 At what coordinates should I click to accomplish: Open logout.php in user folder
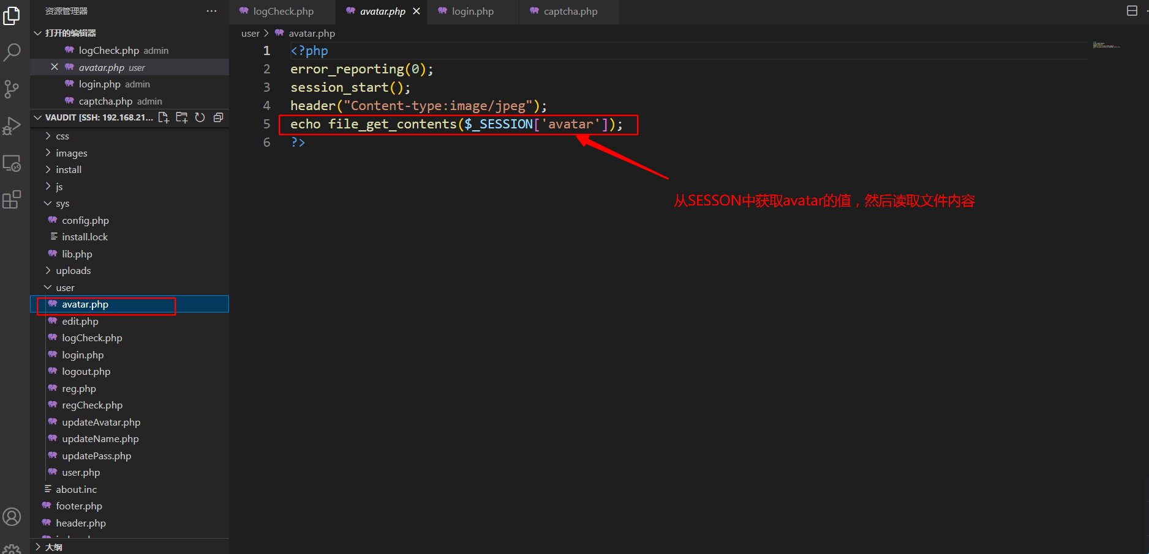click(129, 371)
